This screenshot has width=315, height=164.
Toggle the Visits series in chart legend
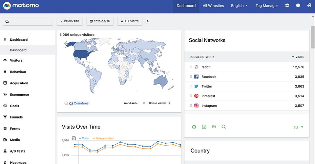coord(85,138)
